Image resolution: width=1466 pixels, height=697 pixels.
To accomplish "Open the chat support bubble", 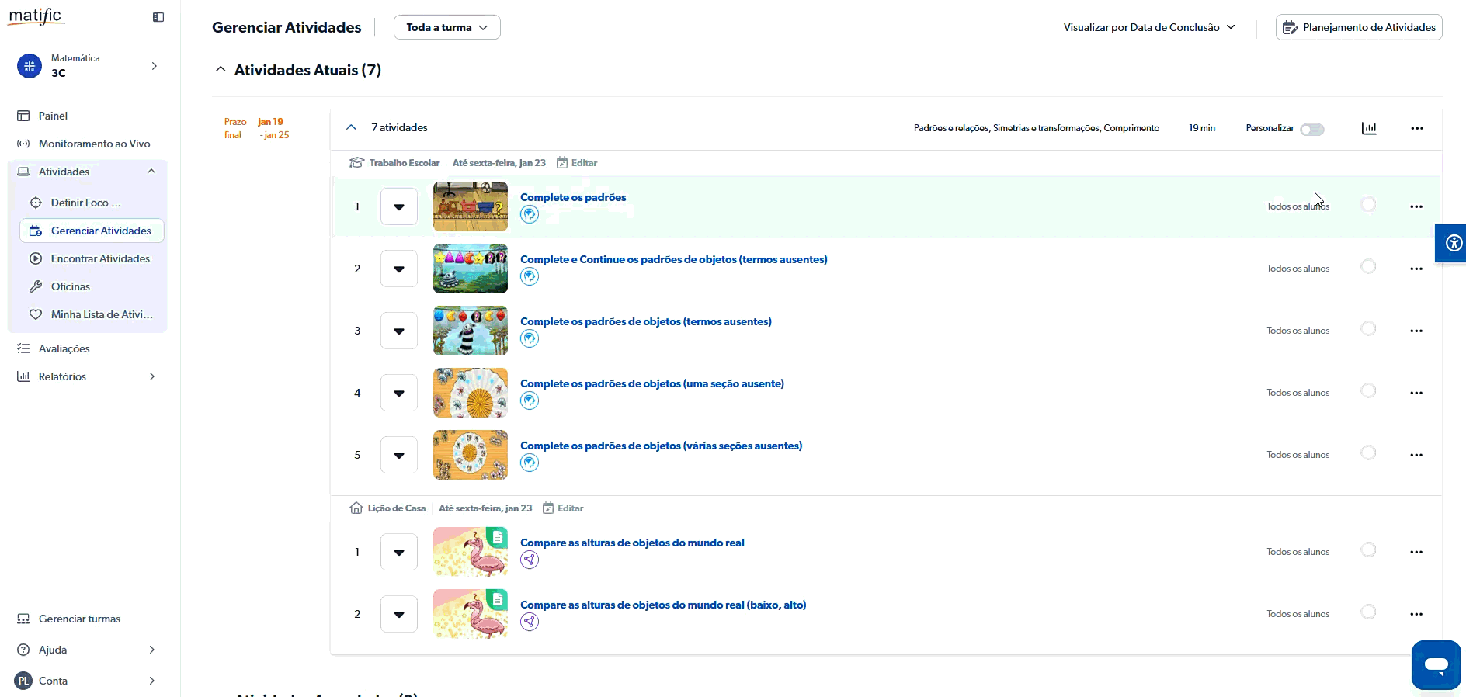I will pos(1436,664).
